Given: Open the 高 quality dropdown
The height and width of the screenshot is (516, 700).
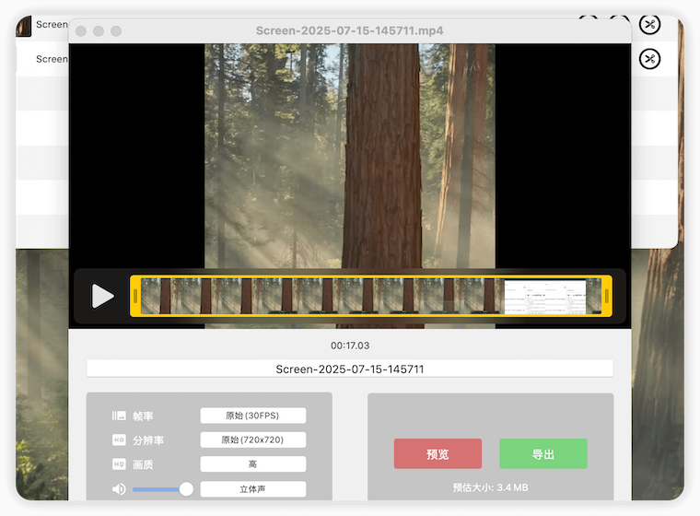Looking at the screenshot, I should (x=252, y=464).
